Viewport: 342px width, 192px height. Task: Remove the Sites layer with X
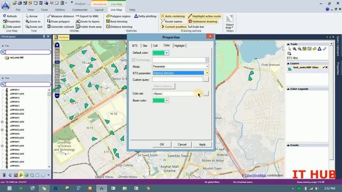point(327,68)
